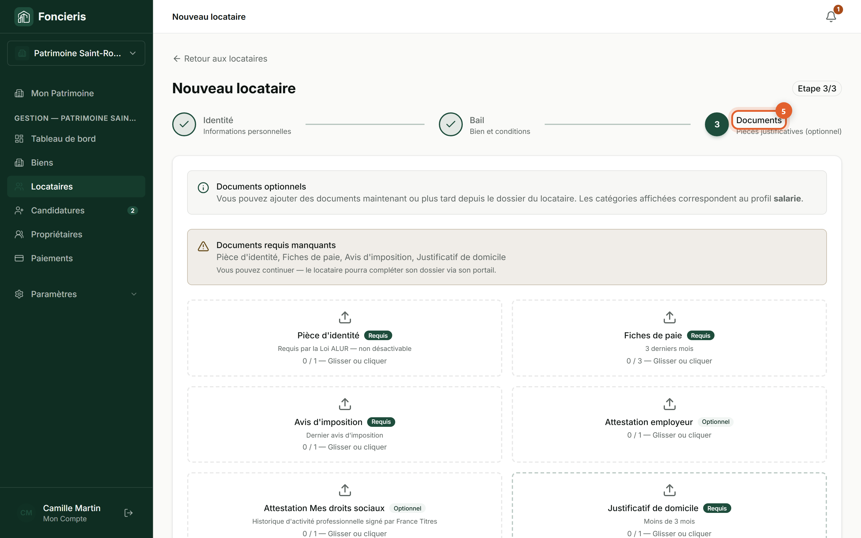Viewport: 861px width, 538px height.
Task: Click the info icon in Documents optionnels notice
Action: point(203,187)
